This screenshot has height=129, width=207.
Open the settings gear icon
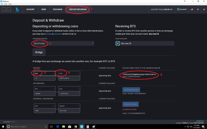click(x=198, y=9)
